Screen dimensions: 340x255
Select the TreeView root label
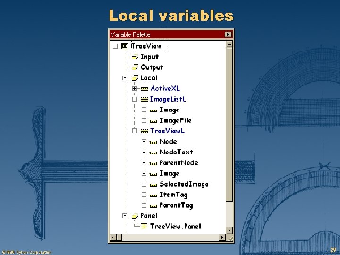click(x=149, y=46)
